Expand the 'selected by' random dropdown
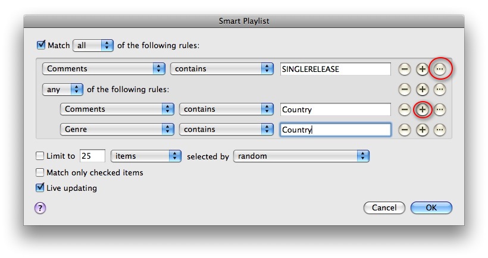The height and width of the screenshot is (258, 488). (301, 156)
